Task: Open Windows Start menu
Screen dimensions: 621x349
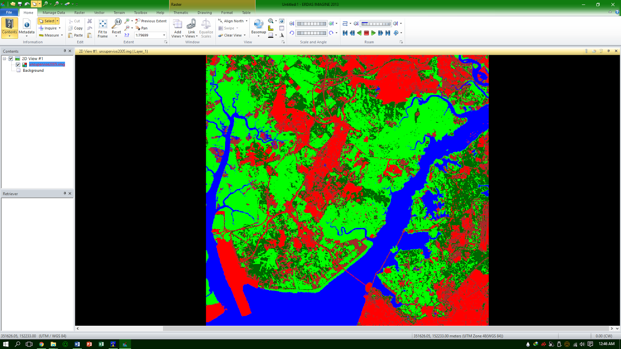Action: [x=6, y=344]
